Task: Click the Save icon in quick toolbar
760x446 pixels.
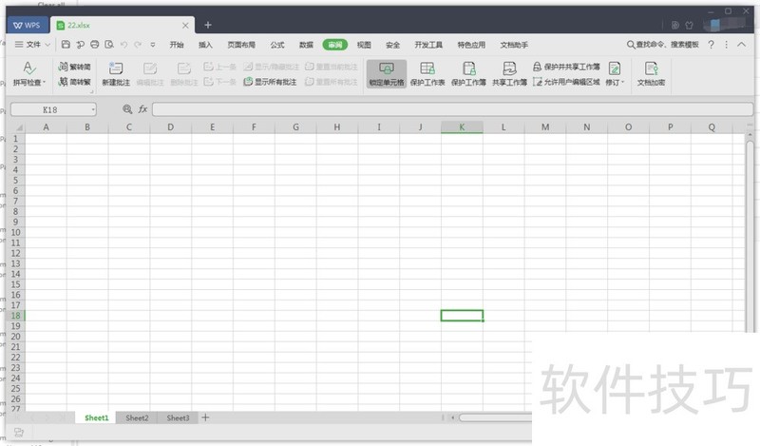Action: (x=66, y=45)
